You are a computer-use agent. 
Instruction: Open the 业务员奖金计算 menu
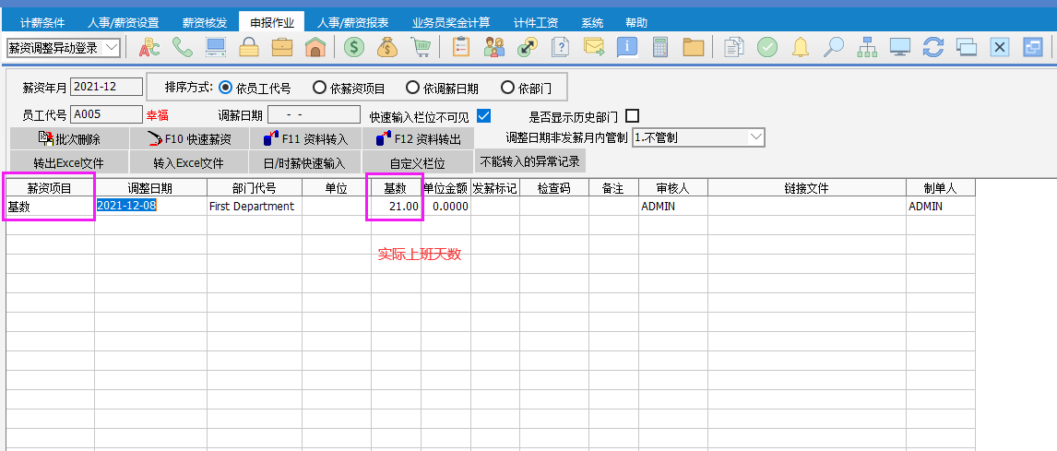[451, 22]
